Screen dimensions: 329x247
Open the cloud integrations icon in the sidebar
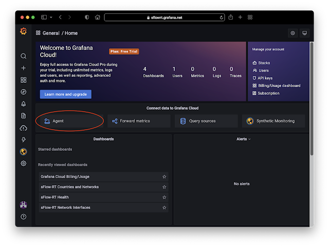[24, 128]
